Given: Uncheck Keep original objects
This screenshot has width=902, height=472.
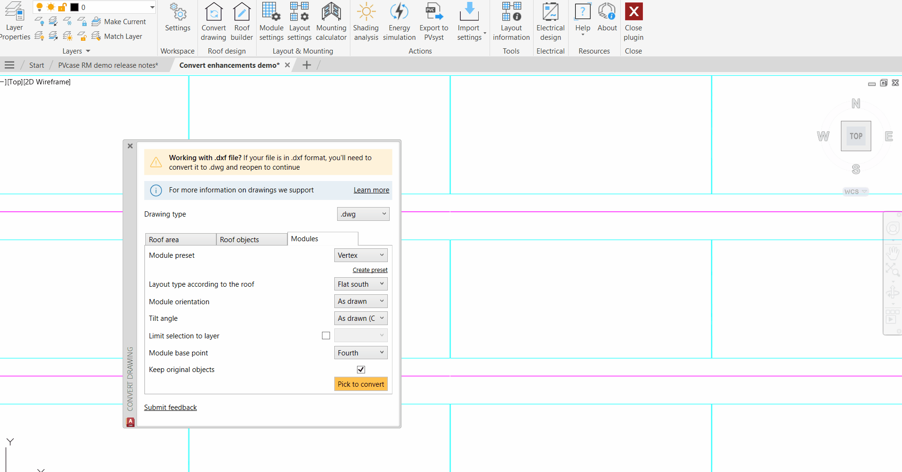Looking at the screenshot, I should [361, 369].
